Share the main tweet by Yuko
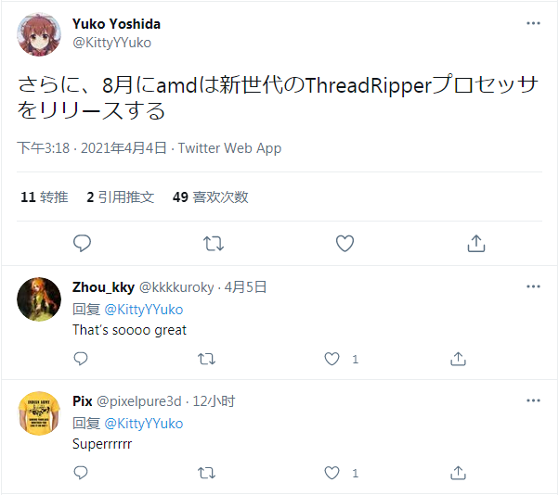The width and height of the screenshot is (559, 495). (x=476, y=244)
